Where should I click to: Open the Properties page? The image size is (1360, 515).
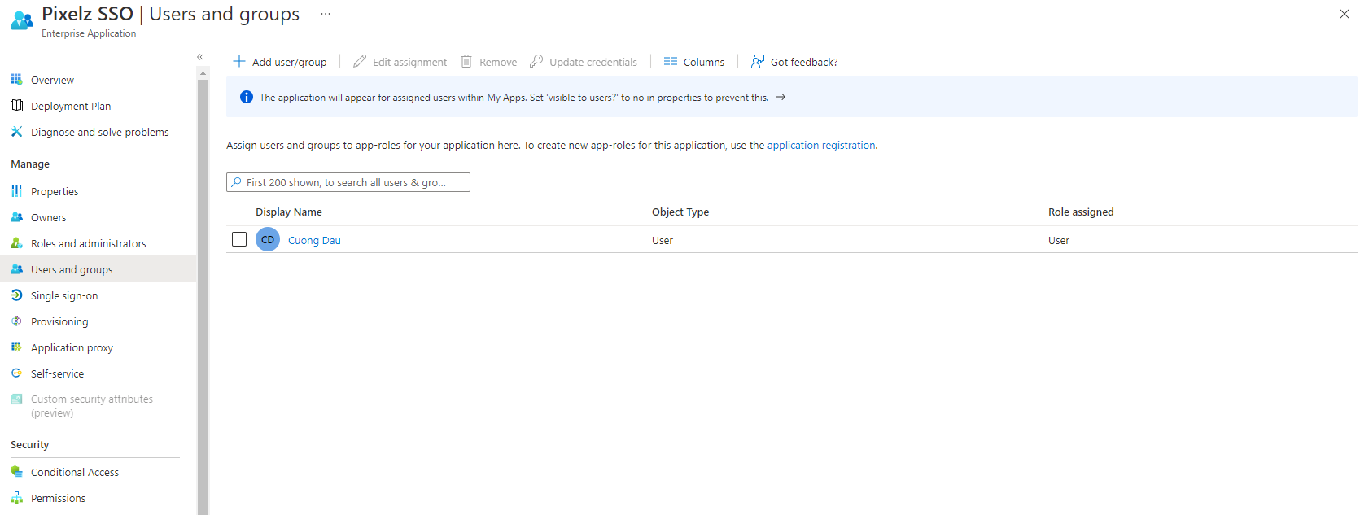click(55, 191)
